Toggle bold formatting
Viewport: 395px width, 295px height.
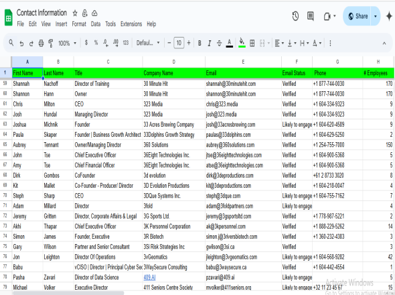point(200,43)
